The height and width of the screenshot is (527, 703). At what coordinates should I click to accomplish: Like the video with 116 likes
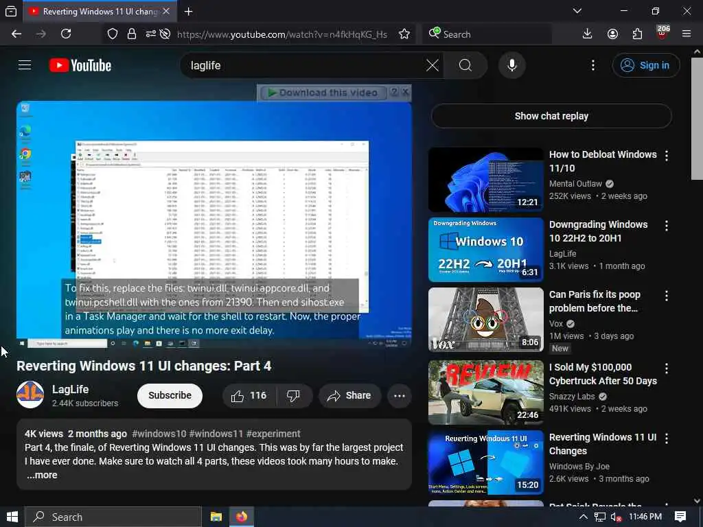point(249,396)
